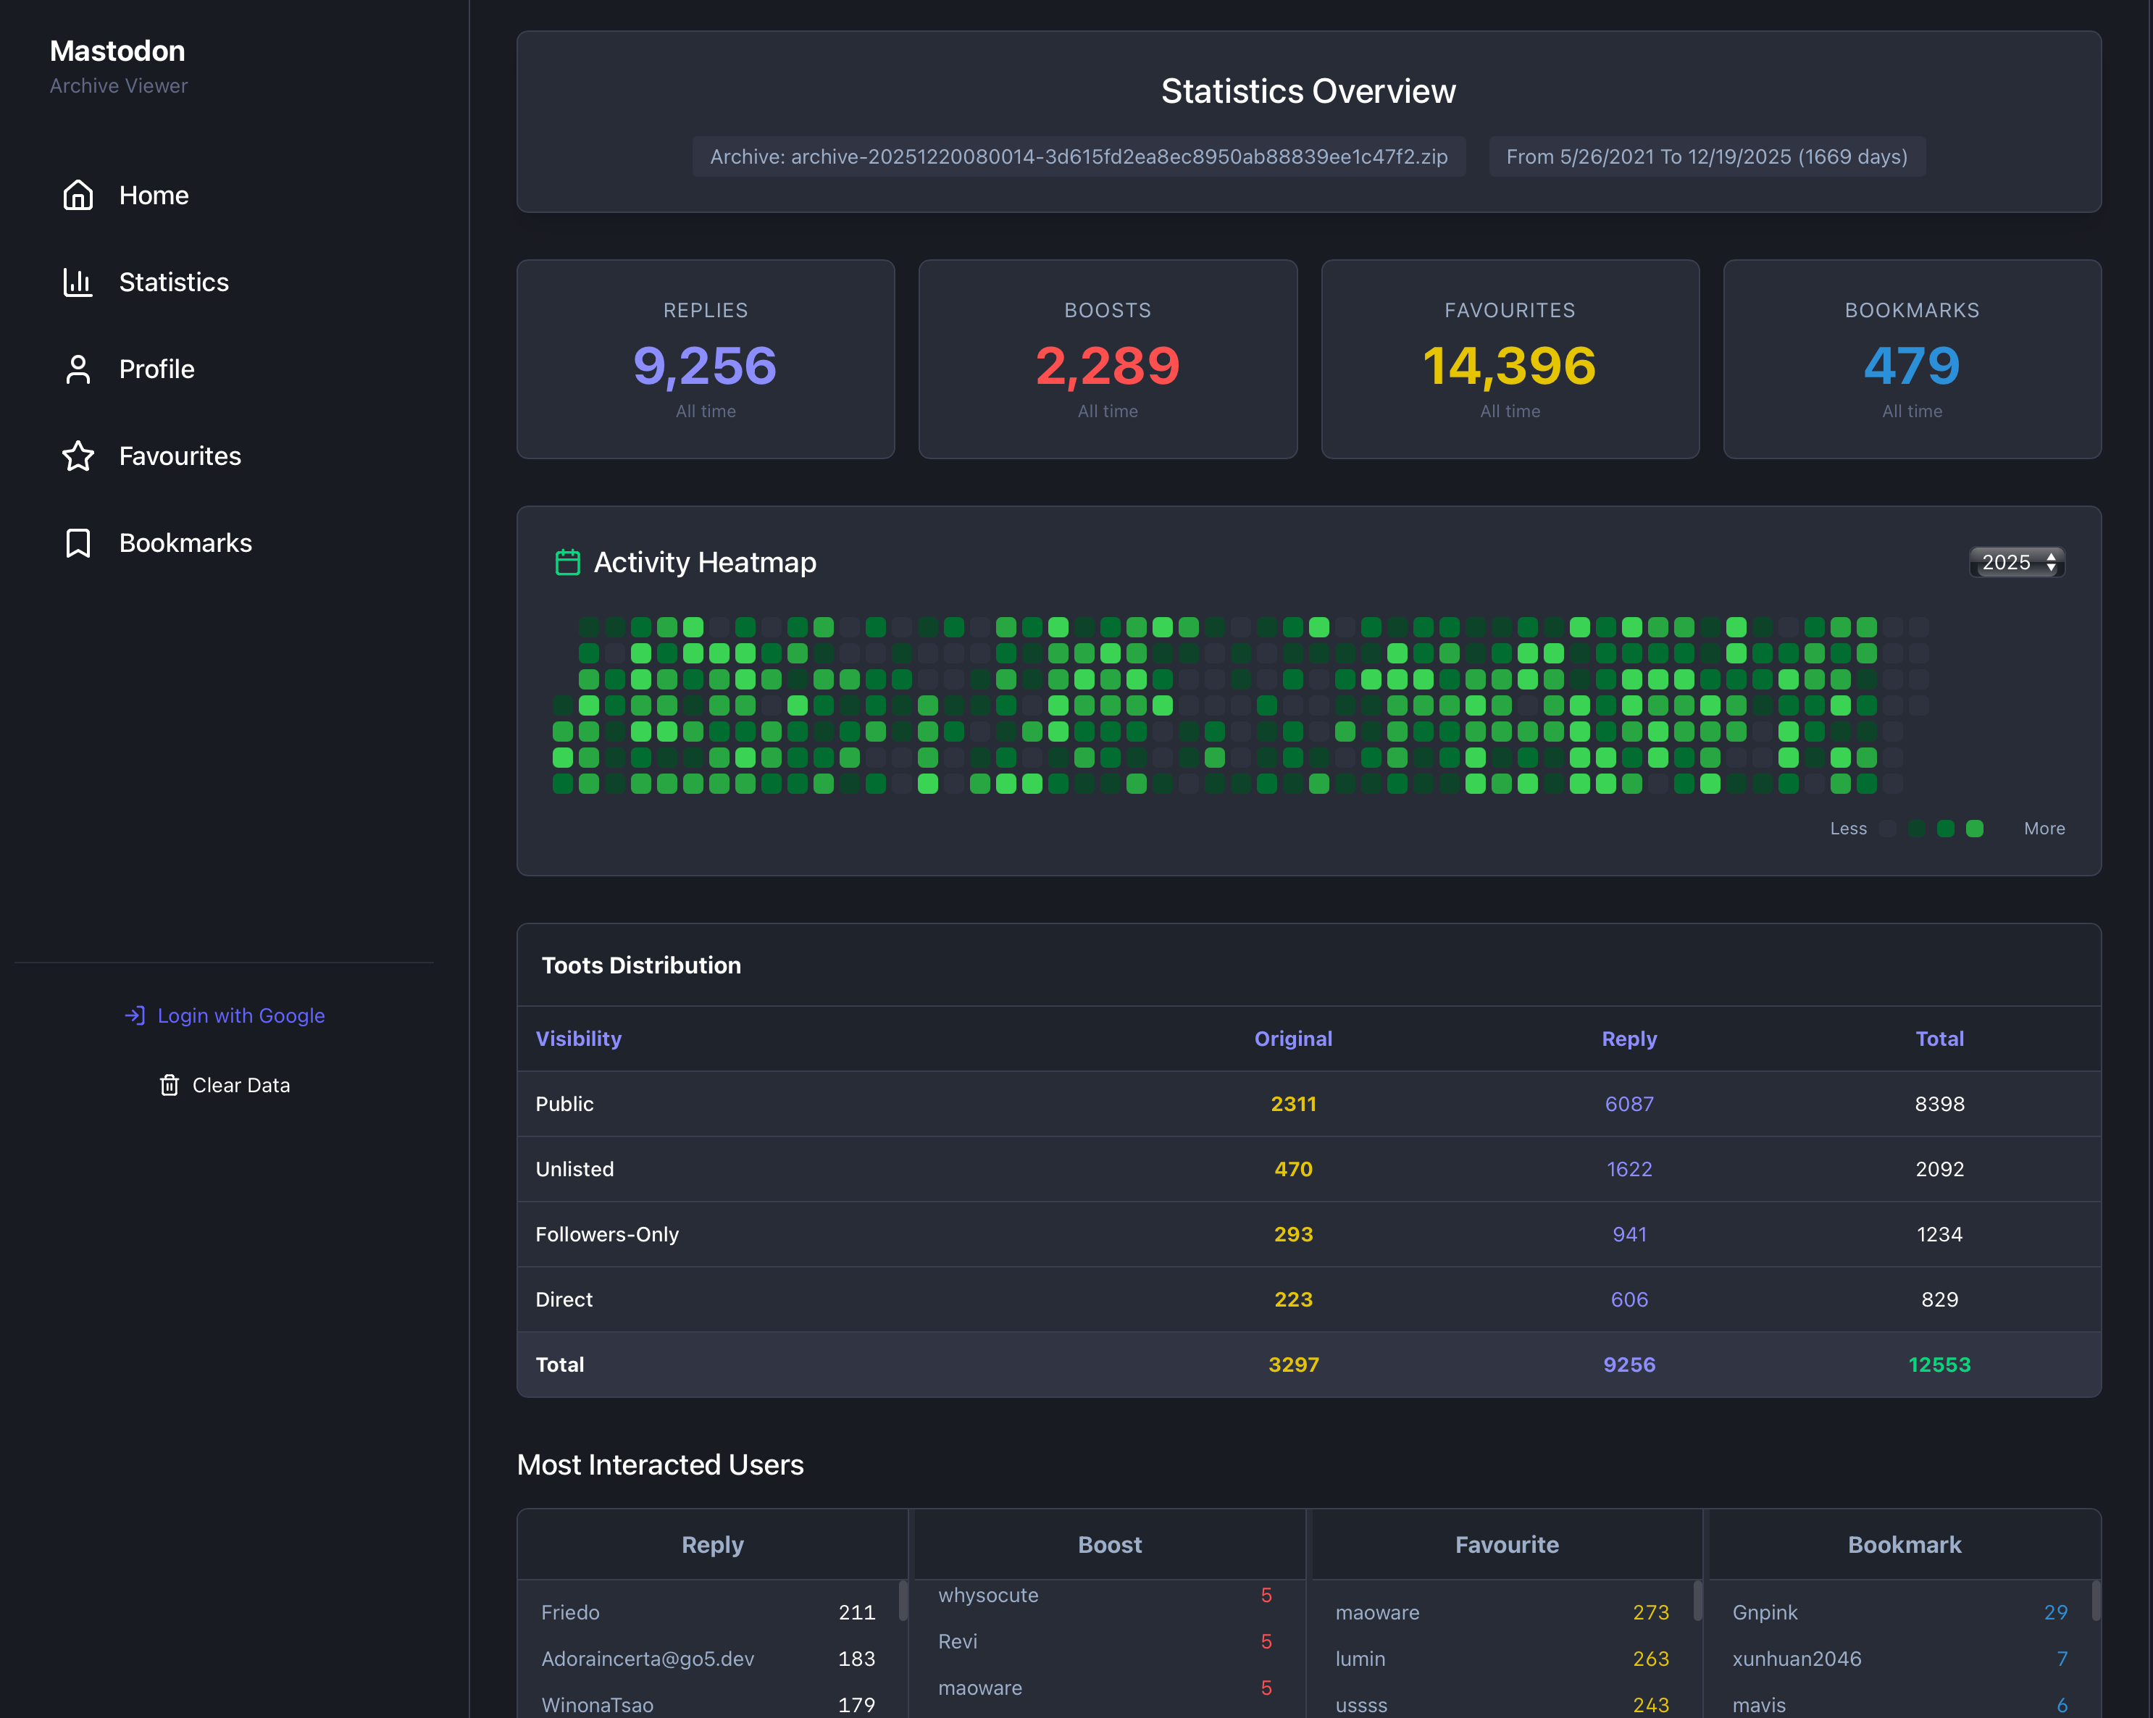Click the Favourites star icon
This screenshot has width=2153, height=1718.
[x=78, y=456]
